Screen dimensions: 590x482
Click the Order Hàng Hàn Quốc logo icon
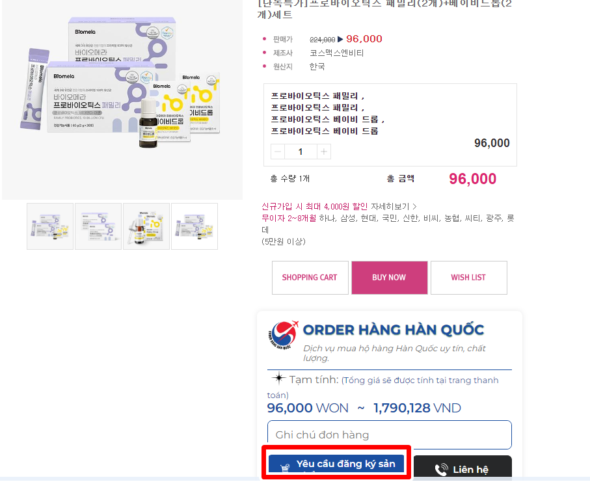tap(283, 334)
